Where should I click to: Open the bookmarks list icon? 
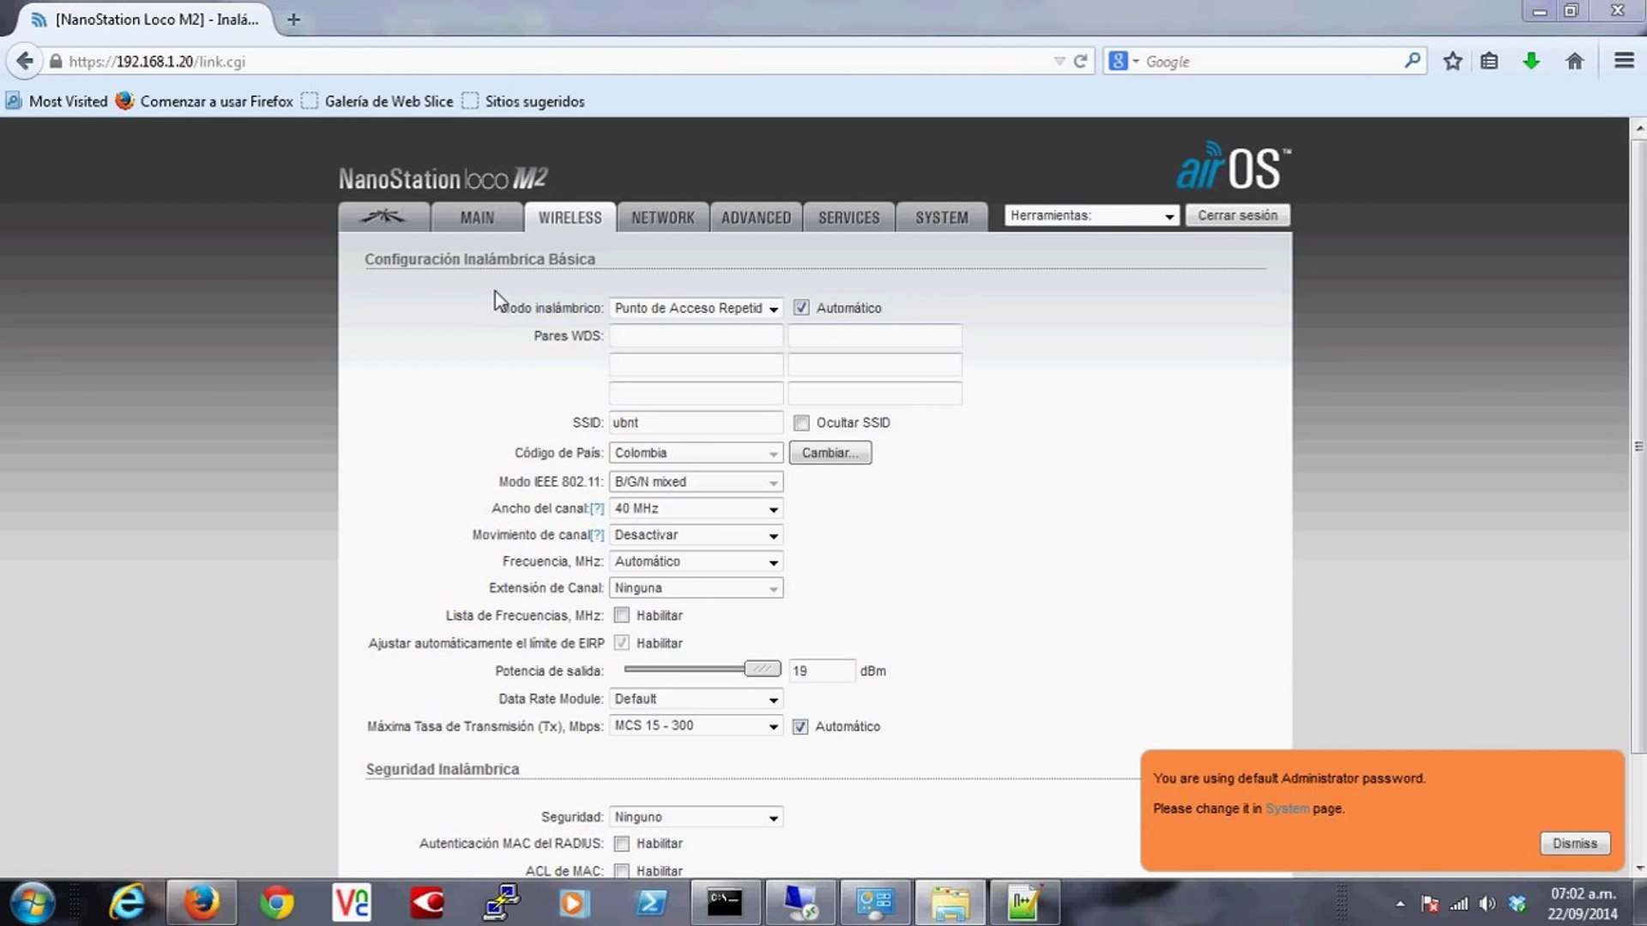pyautogui.click(x=1489, y=61)
